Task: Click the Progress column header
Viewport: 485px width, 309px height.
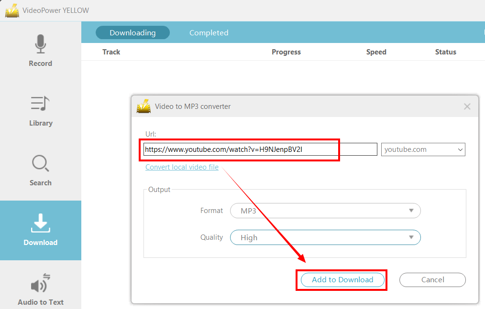Action: (286, 52)
